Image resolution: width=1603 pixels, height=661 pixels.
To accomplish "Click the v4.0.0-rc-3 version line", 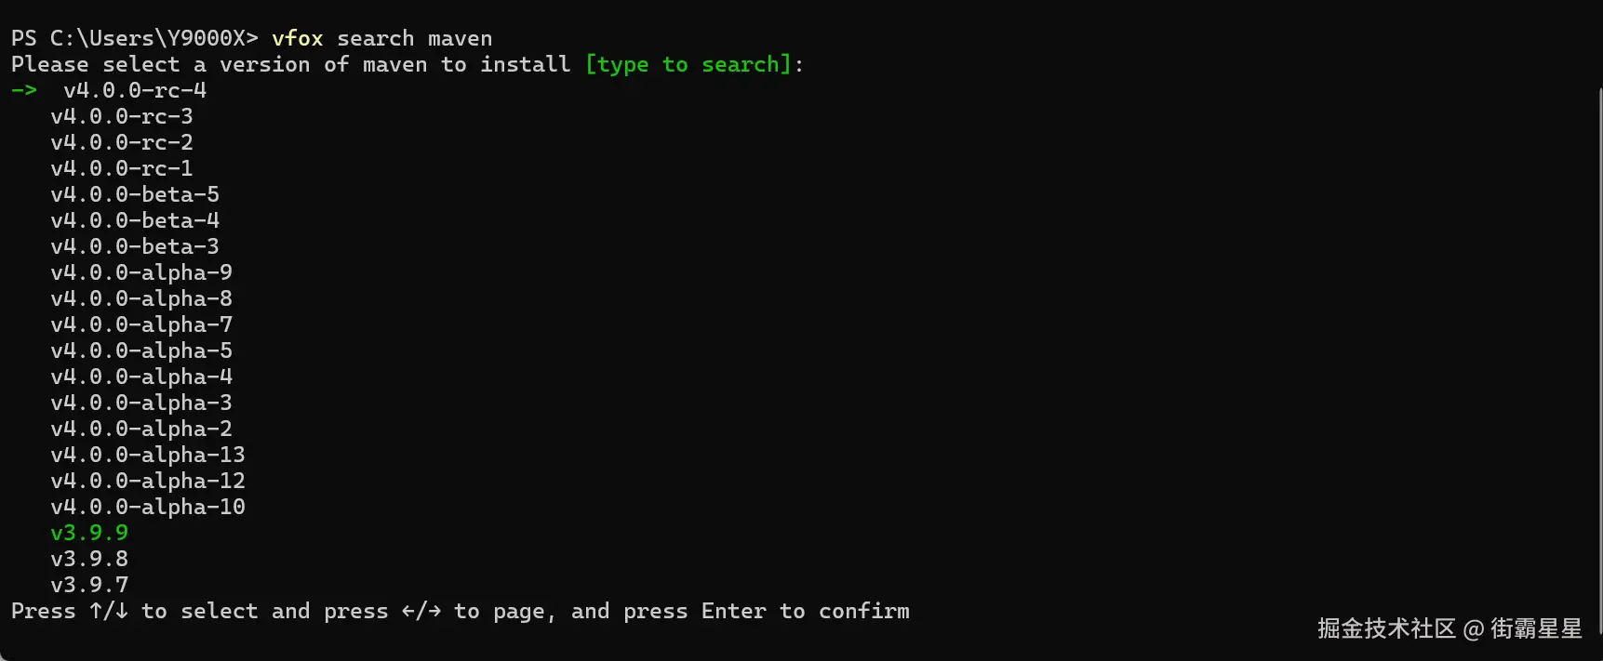I will click(x=122, y=116).
